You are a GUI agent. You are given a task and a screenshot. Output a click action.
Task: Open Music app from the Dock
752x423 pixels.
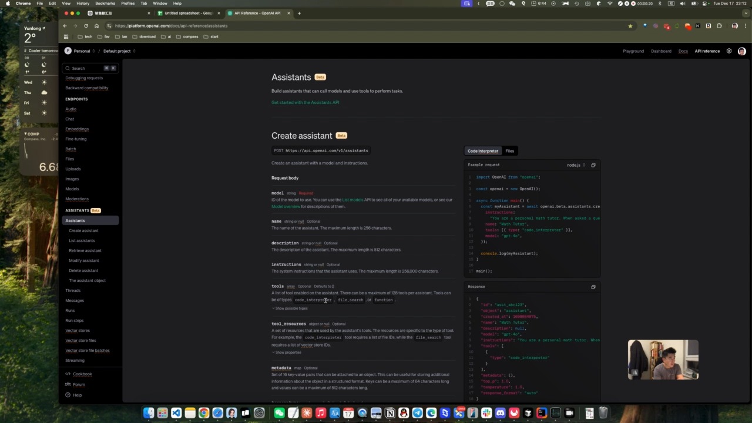point(321,413)
